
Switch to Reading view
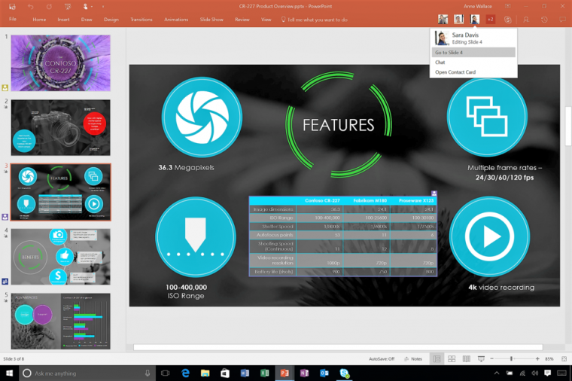[x=466, y=359]
